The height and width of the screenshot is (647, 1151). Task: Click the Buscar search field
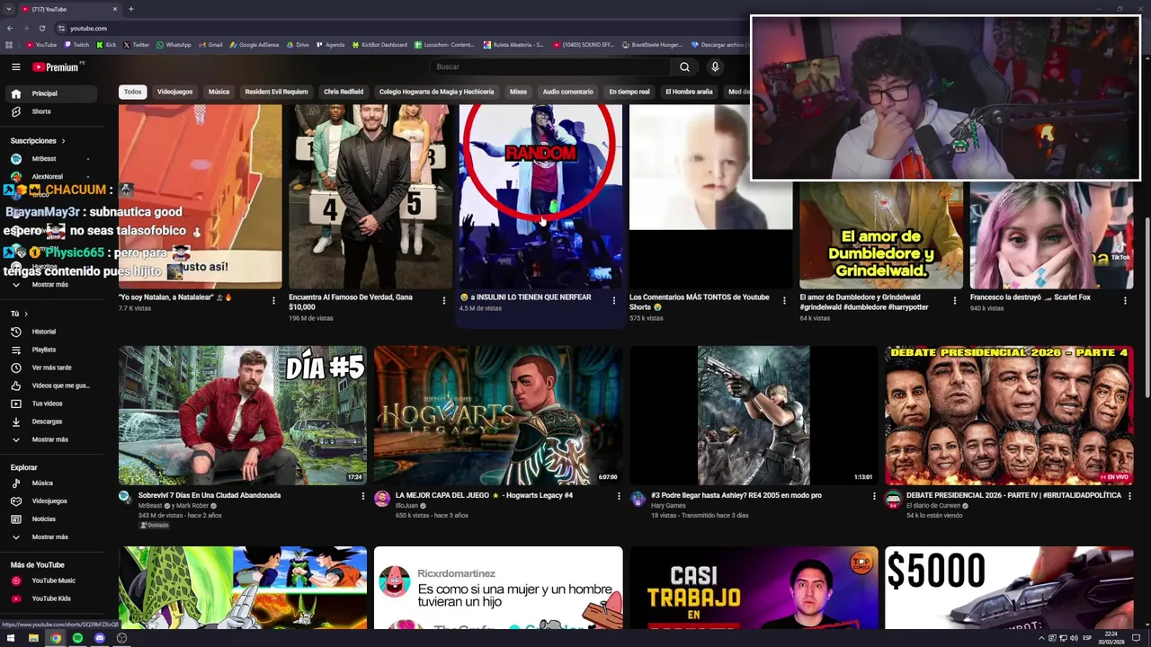click(x=549, y=66)
